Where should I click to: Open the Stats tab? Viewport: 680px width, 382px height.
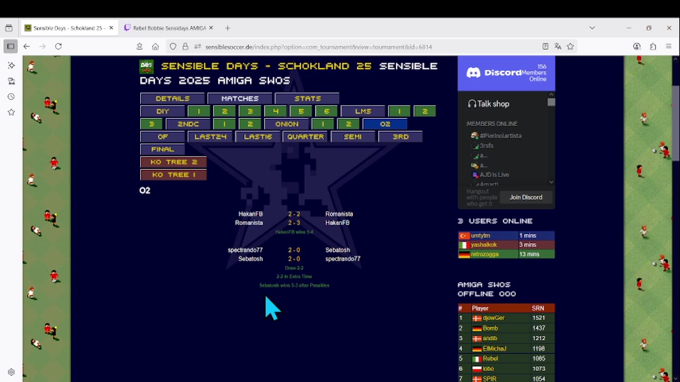(x=308, y=99)
